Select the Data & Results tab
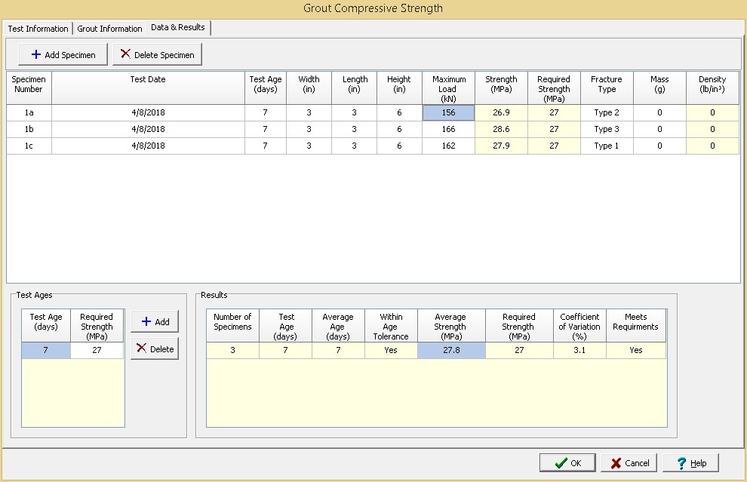 pyautogui.click(x=178, y=28)
